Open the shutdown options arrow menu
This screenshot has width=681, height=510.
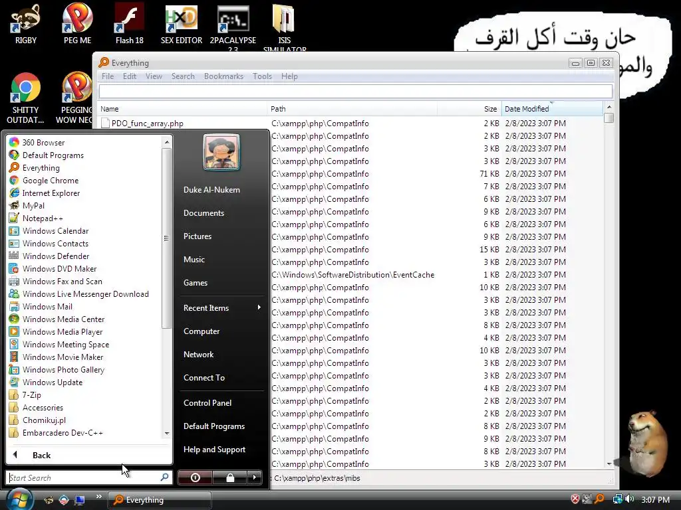(x=255, y=477)
